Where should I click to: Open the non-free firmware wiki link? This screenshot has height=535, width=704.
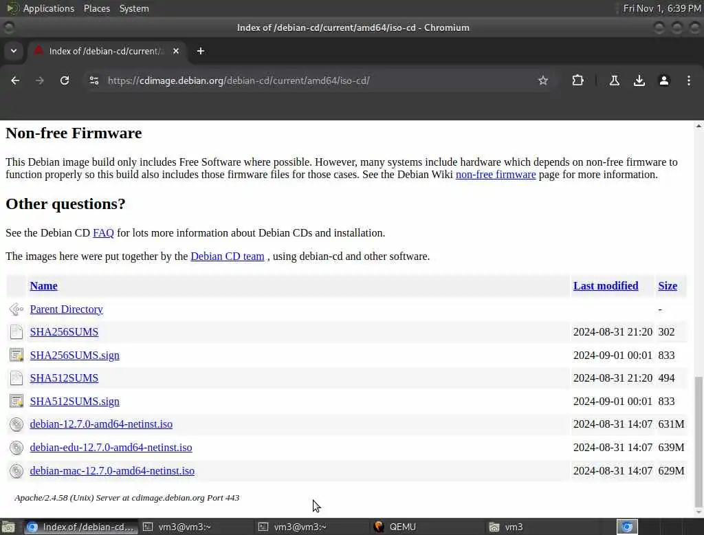496,174
